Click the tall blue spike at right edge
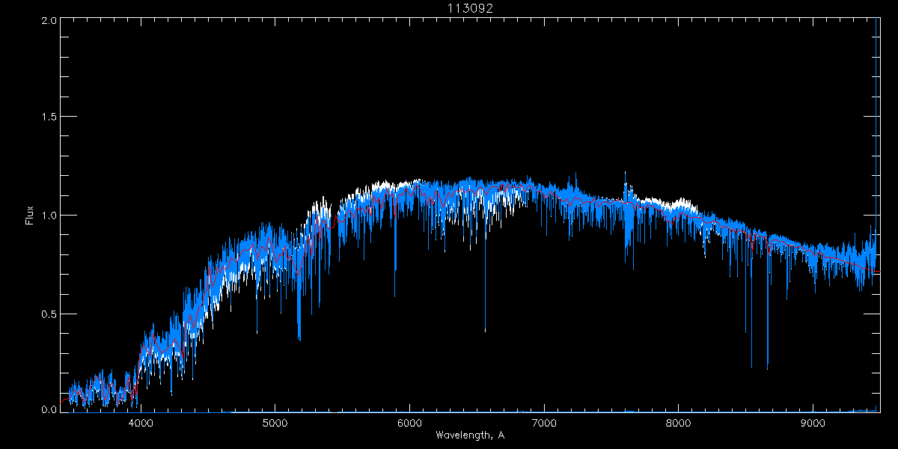This screenshot has width=898, height=449. [x=876, y=112]
